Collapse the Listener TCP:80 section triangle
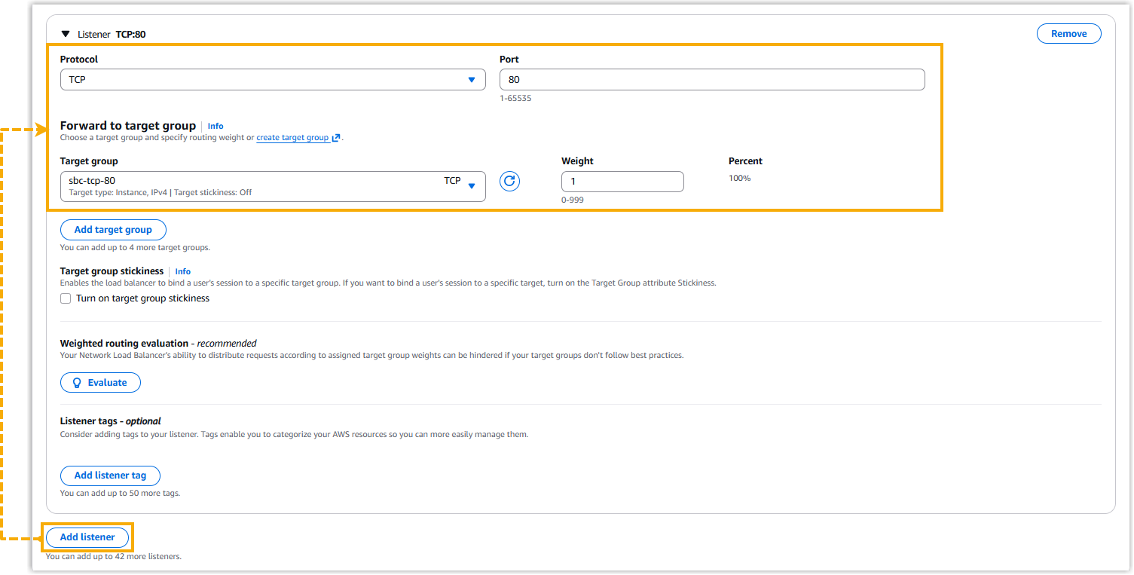This screenshot has height=575, width=1134. click(x=66, y=35)
